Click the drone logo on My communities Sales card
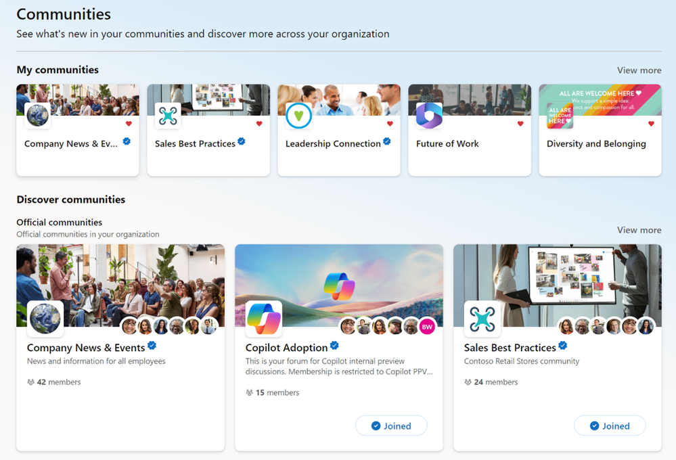Screen dimensions: 676x460 click(168, 116)
